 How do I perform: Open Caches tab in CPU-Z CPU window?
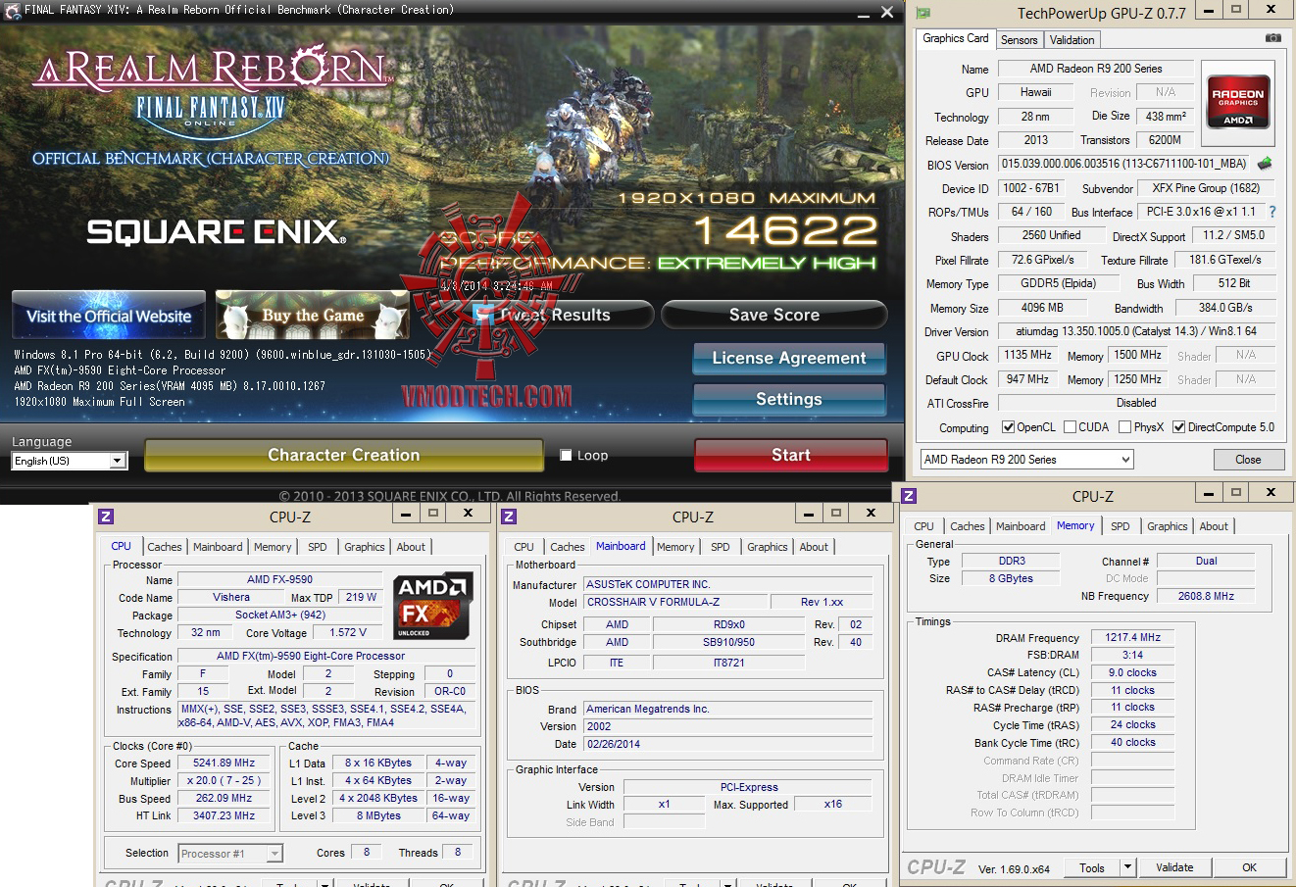[x=165, y=547]
